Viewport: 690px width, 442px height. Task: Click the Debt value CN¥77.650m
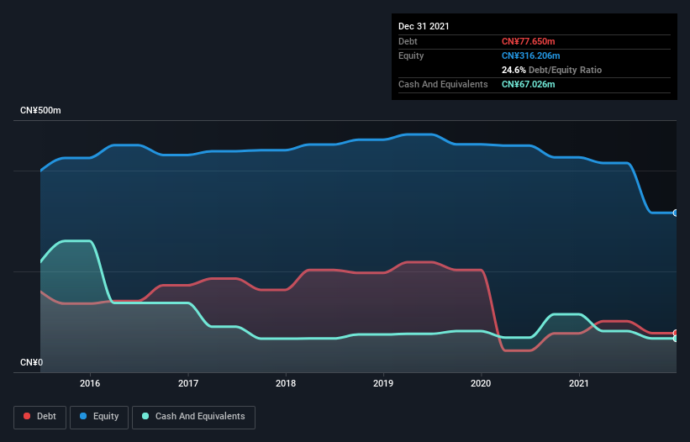(x=528, y=41)
